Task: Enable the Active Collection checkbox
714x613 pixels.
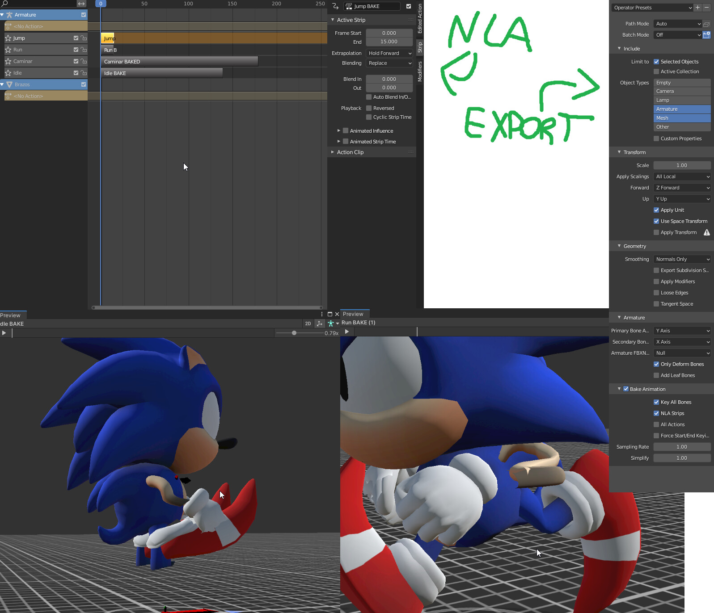Action: [656, 71]
